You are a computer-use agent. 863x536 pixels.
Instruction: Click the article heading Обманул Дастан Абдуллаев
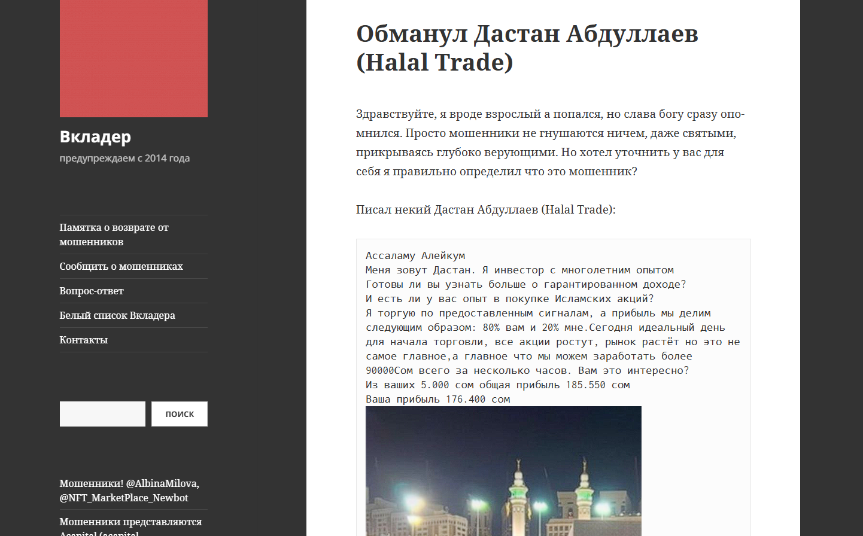point(527,48)
